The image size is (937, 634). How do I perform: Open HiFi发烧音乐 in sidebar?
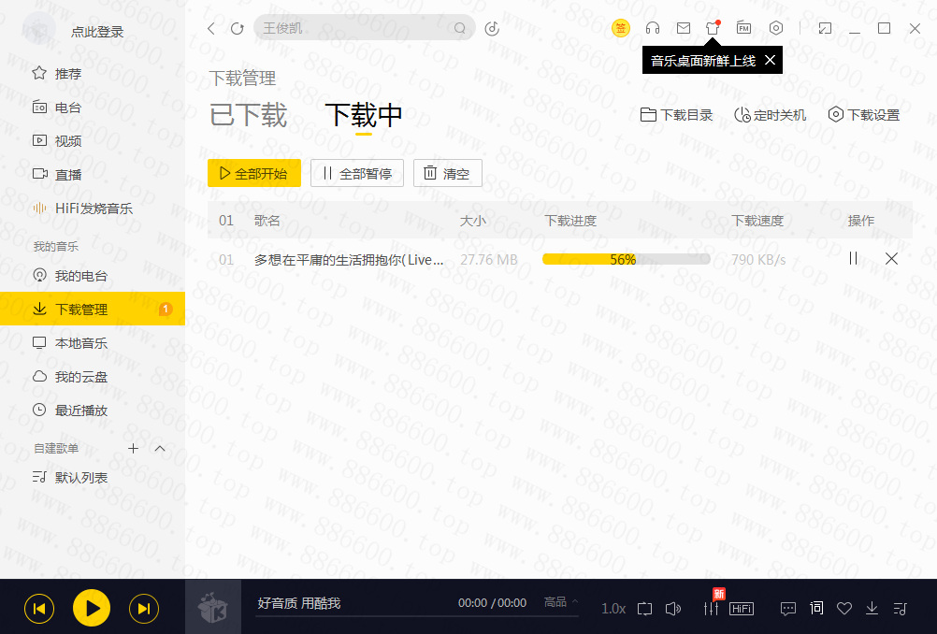(x=93, y=208)
